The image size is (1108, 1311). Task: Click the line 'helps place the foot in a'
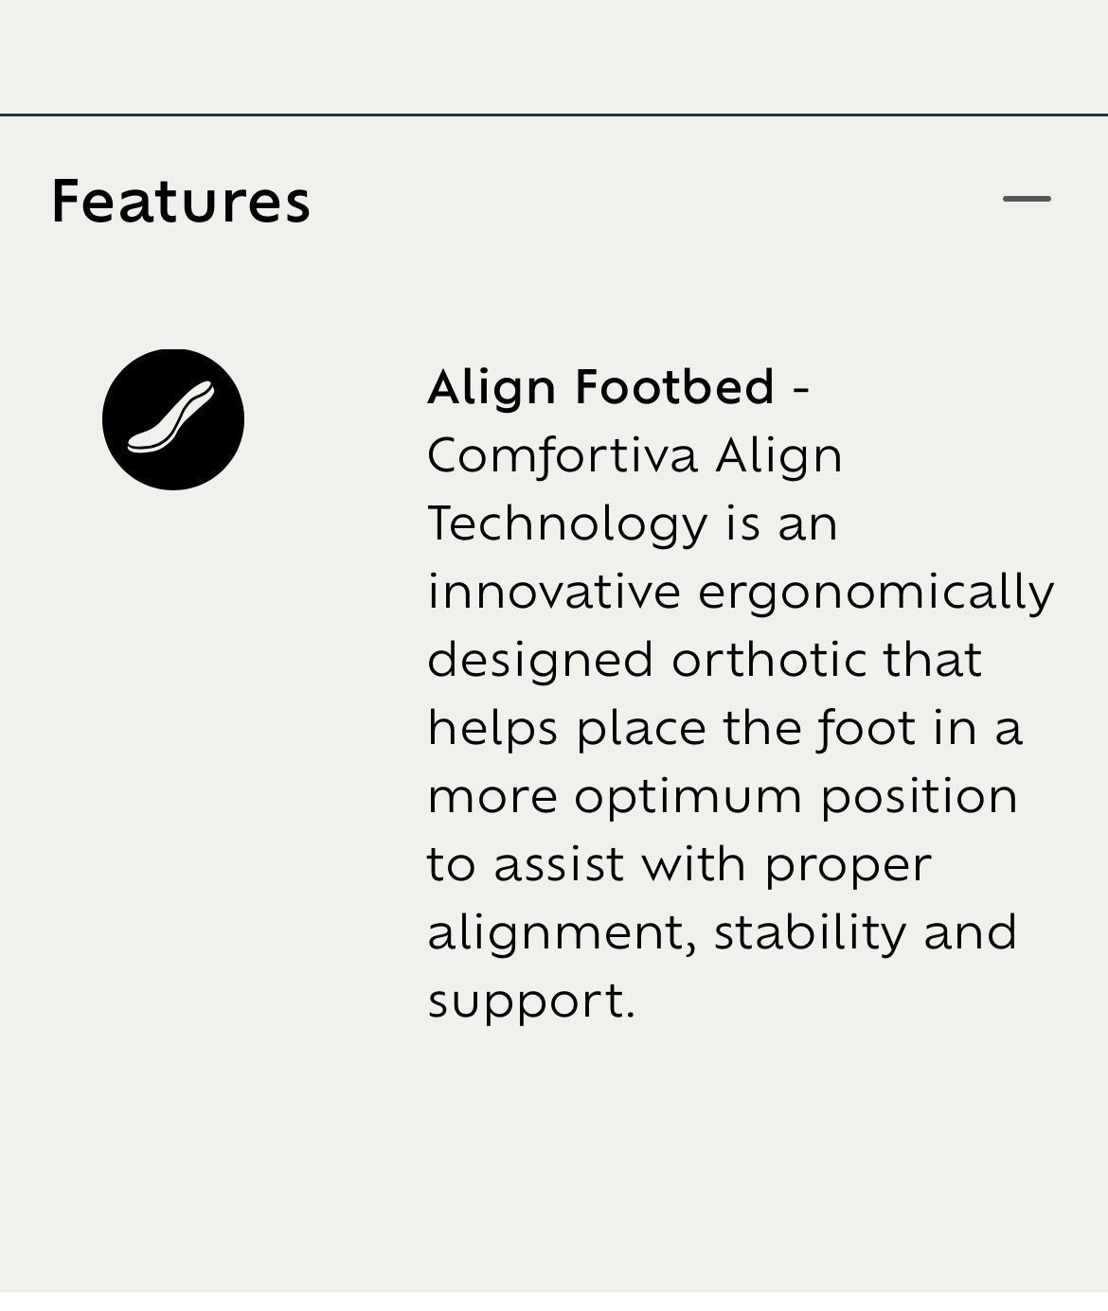724,729
